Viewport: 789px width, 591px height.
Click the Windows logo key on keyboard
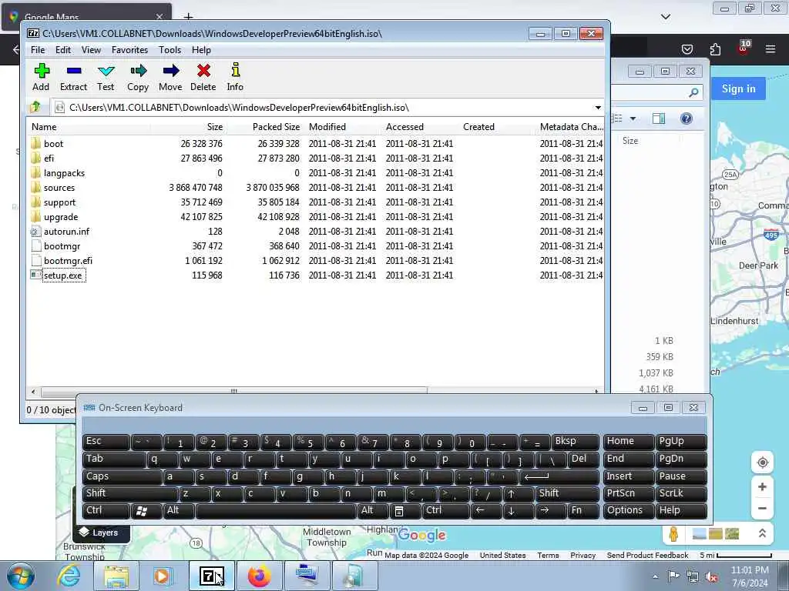pos(146,511)
